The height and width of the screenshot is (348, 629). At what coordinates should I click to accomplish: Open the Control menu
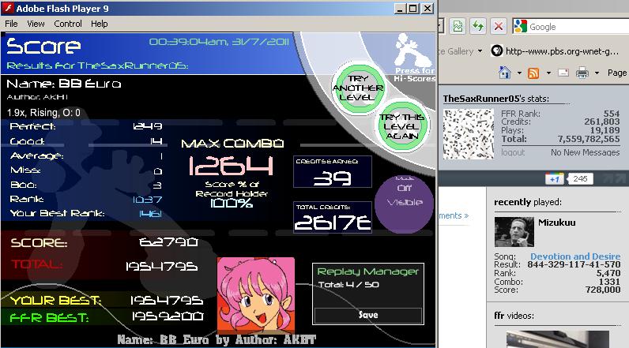click(x=68, y=24)
